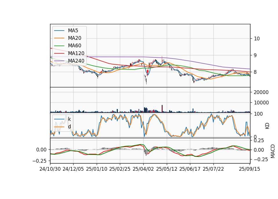278x199 pixels.
Task: Click the left MACD axis value 0.00
Action: click(41, 150)
